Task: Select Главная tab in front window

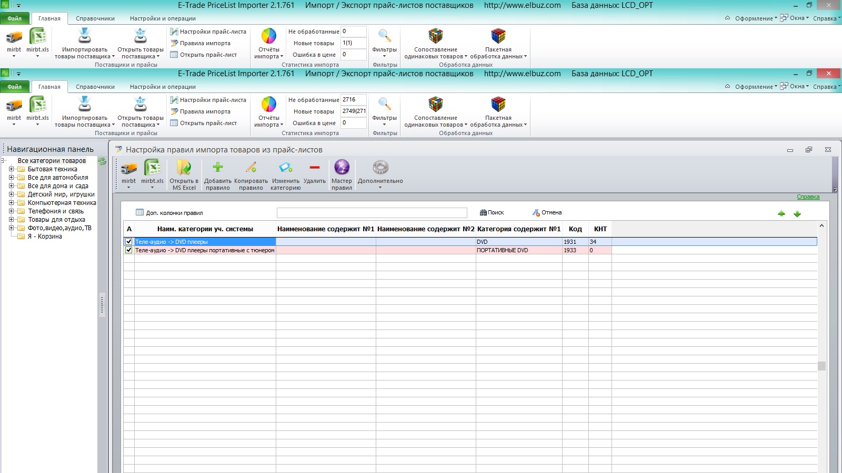Action: tap(49, 87)
